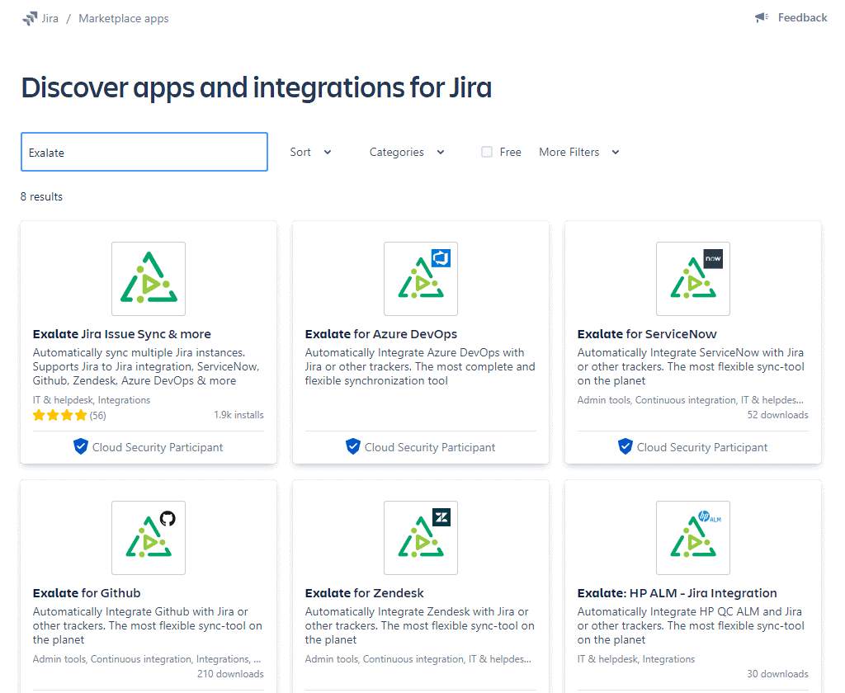Click the More Filters chevron arrow

click(616, 152)
